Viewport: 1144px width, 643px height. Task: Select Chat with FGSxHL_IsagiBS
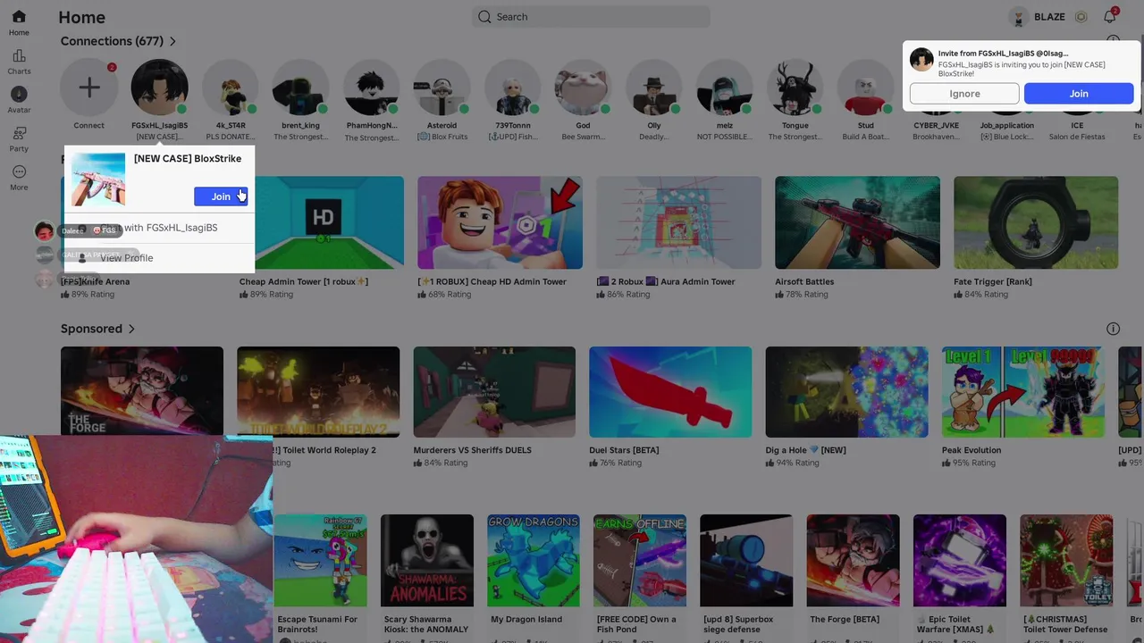coord(159,228)
